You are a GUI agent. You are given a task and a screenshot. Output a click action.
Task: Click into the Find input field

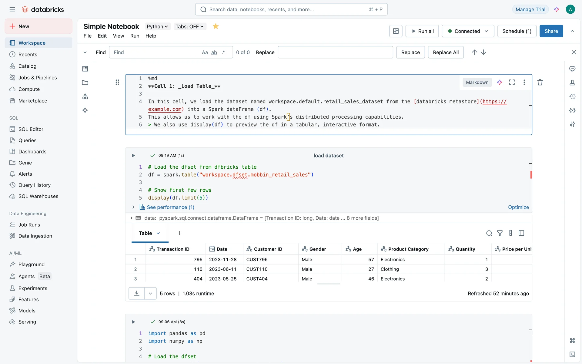tap(155, 52)
